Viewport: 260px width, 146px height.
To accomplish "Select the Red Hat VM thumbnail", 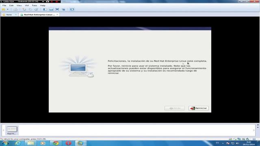I will (12, 130).
